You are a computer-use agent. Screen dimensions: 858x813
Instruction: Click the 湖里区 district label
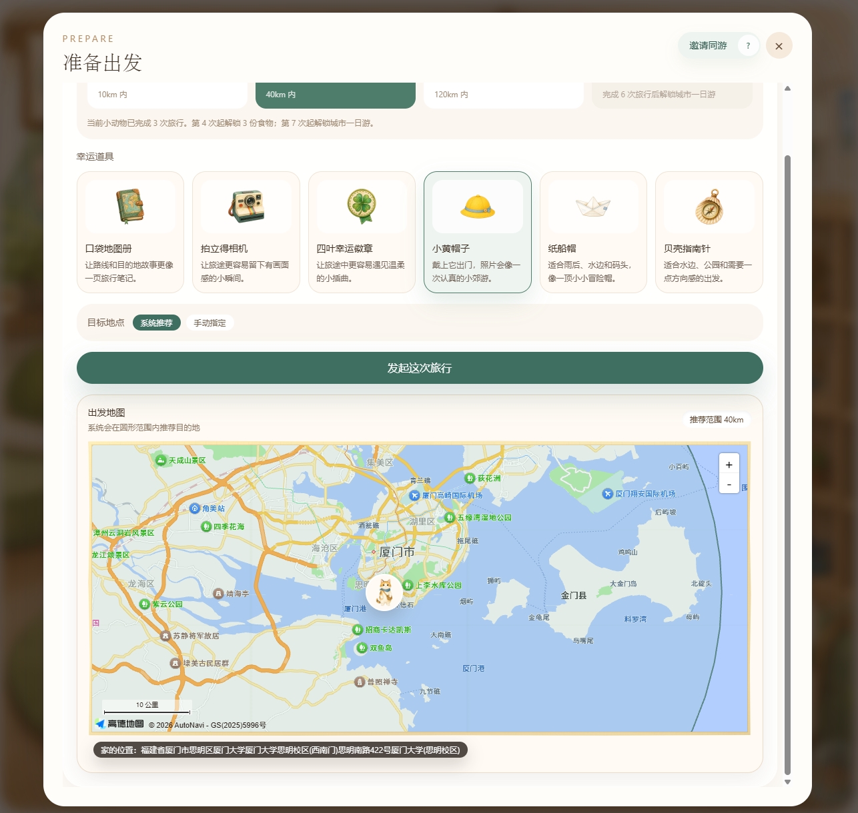422,521
